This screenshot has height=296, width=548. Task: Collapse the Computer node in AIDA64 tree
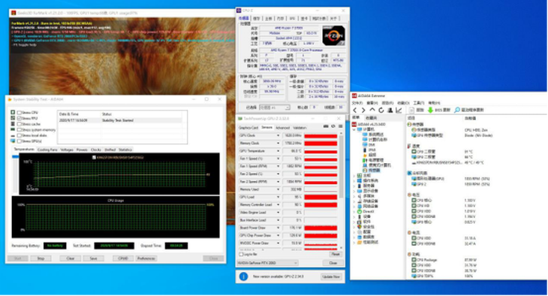[x=354, y=129]
